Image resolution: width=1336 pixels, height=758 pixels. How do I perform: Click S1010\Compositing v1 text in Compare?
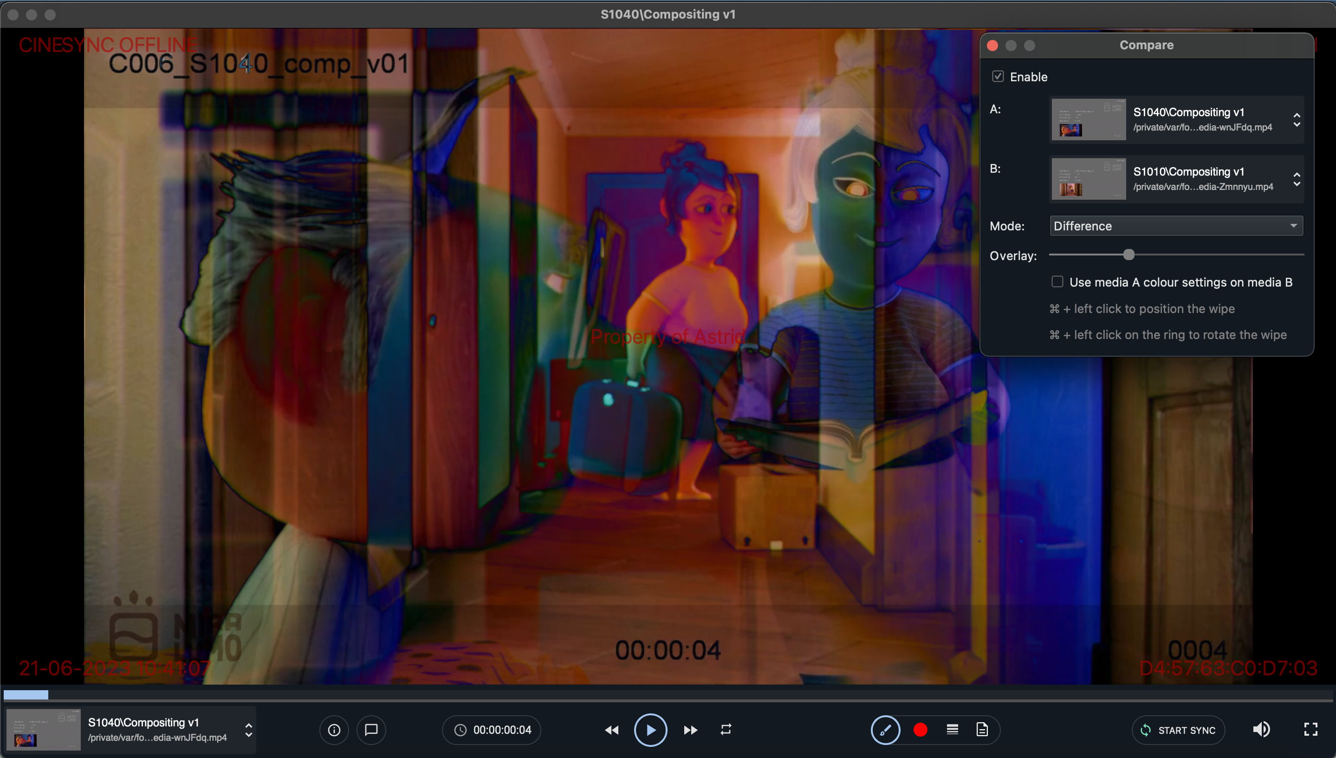point(1188,171)
